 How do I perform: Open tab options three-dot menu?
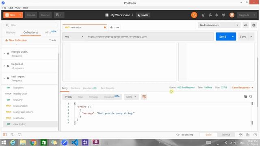click(117, 27)
